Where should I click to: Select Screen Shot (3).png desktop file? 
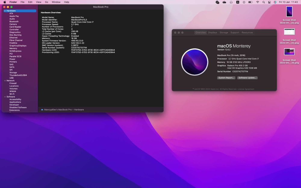point(289,36)
